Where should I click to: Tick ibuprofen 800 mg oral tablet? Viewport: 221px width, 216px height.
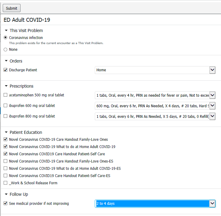(5, 116)
